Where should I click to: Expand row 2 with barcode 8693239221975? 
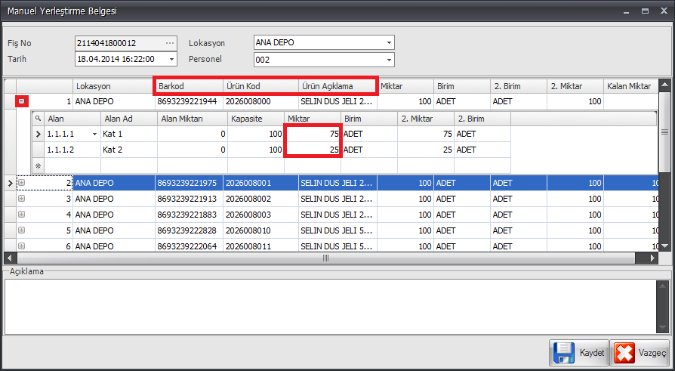22,183
